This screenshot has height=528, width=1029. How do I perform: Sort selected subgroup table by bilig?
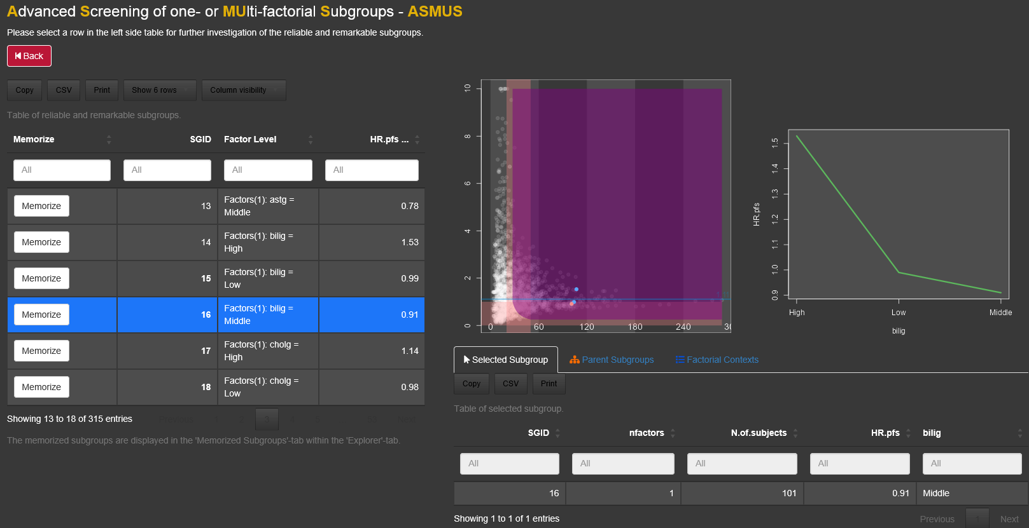point(1019,433)
